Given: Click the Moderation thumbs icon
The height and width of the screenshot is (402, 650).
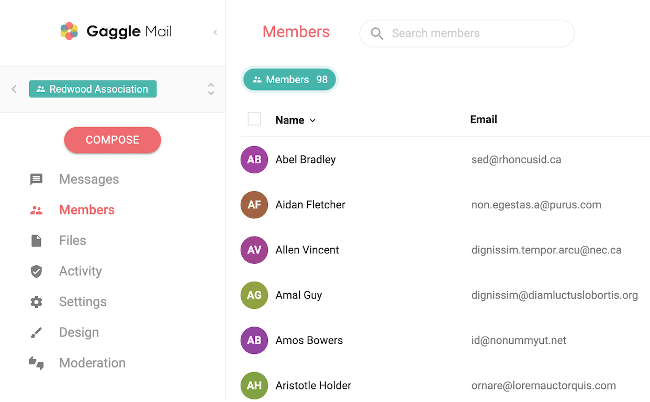Looking at the screenshot, I should 36,363.
